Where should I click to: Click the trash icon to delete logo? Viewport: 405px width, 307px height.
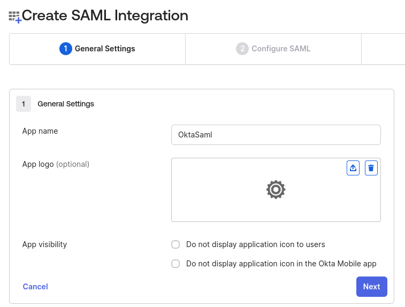371,168
